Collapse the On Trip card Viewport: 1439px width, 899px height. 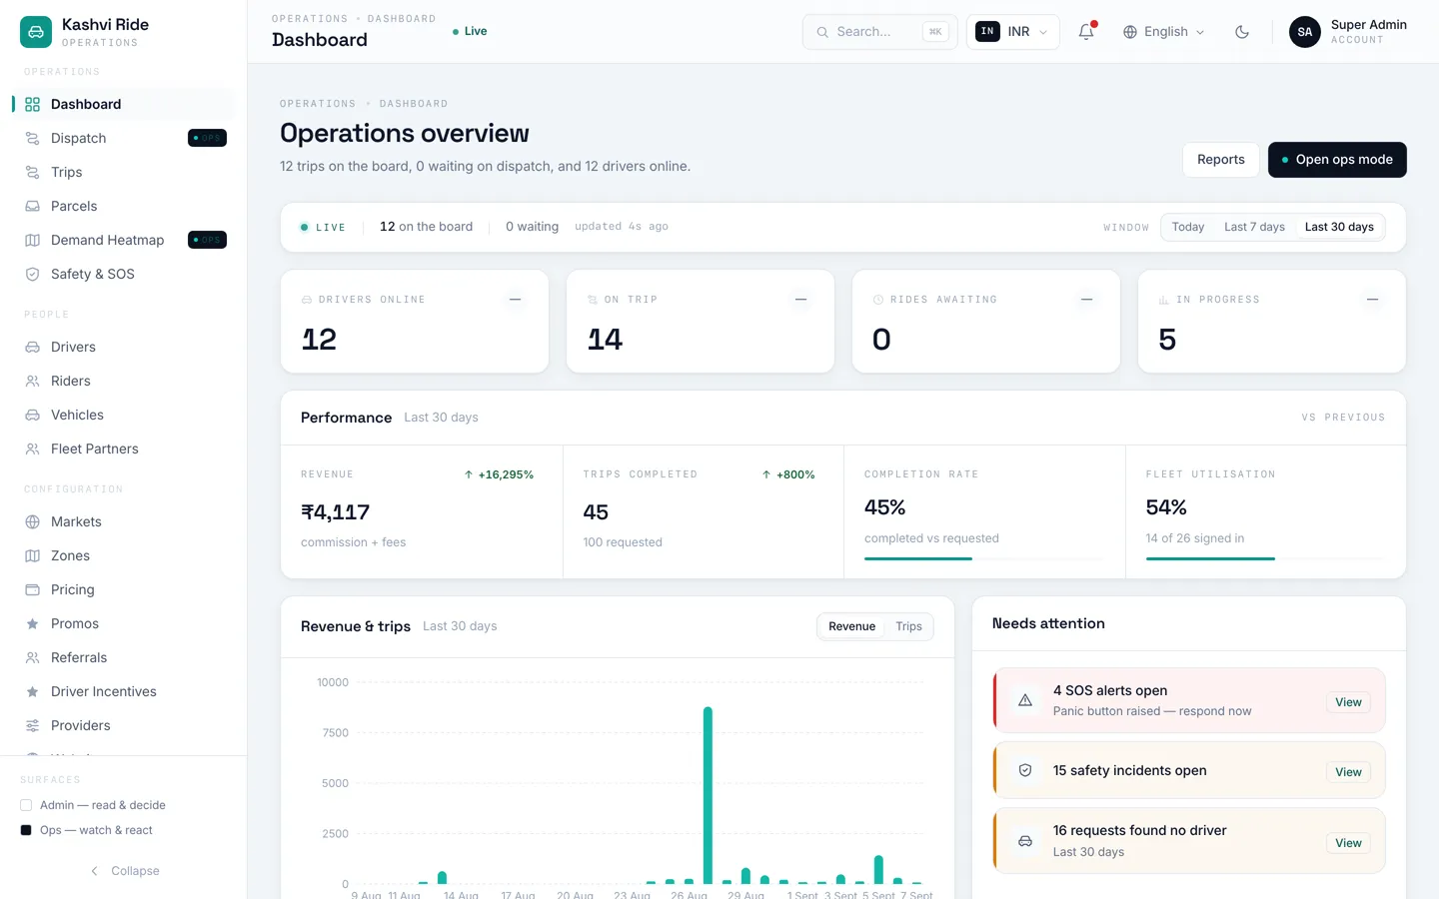(x=801, y=300)
